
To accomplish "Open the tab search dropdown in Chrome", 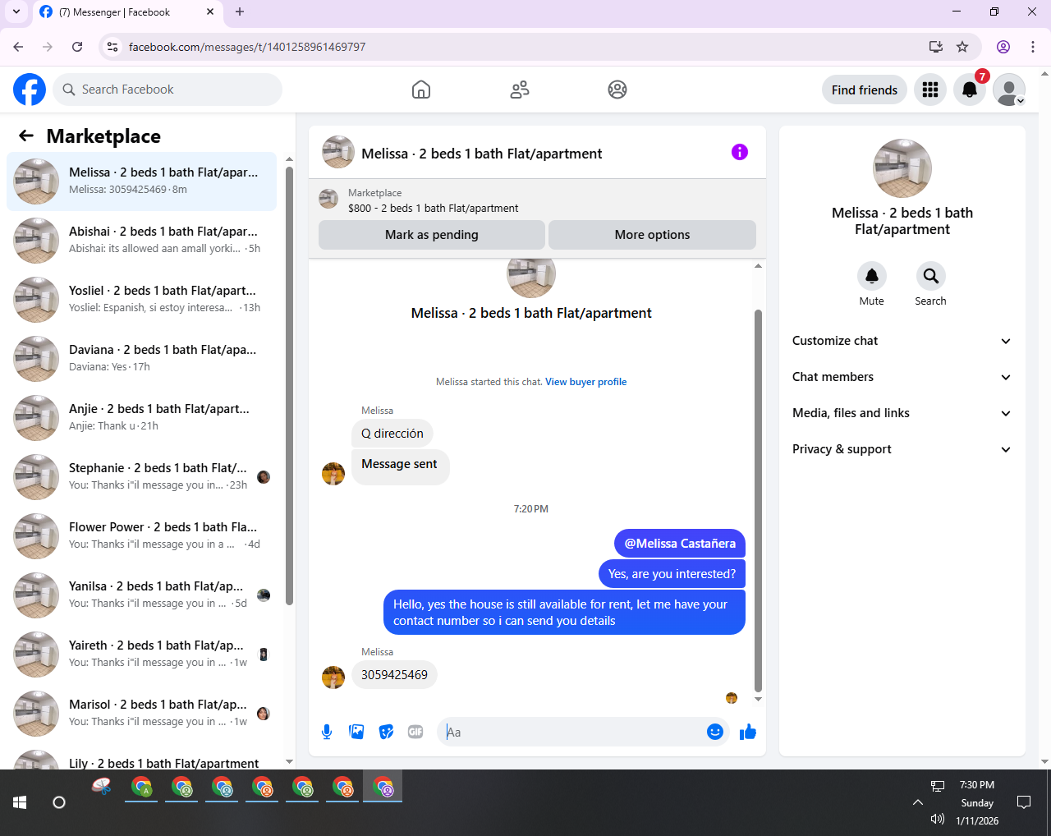I will [x=16, y=12].
